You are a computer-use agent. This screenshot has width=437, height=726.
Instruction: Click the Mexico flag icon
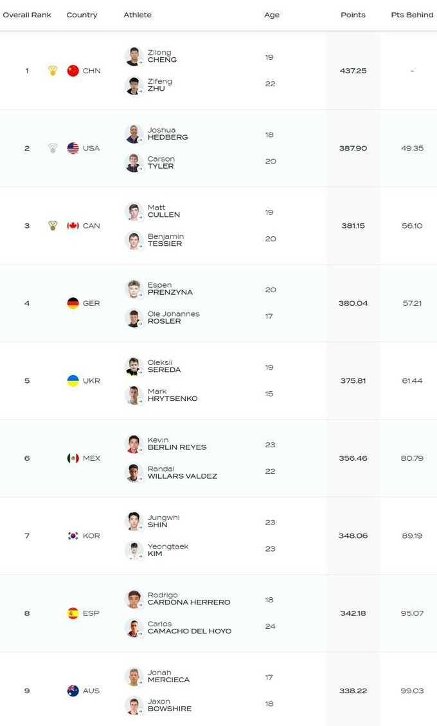click(x=73, y=458)
